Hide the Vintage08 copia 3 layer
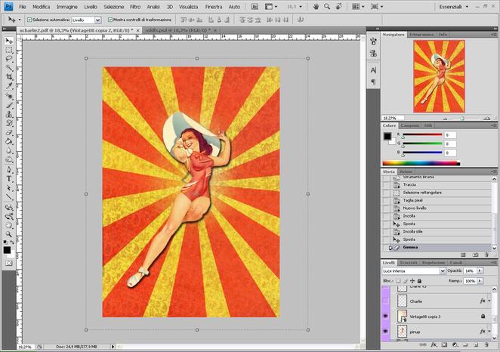Image resolution: width=500 pixels, height=352 pixels. pyautogui.click(x=385, y=316)
